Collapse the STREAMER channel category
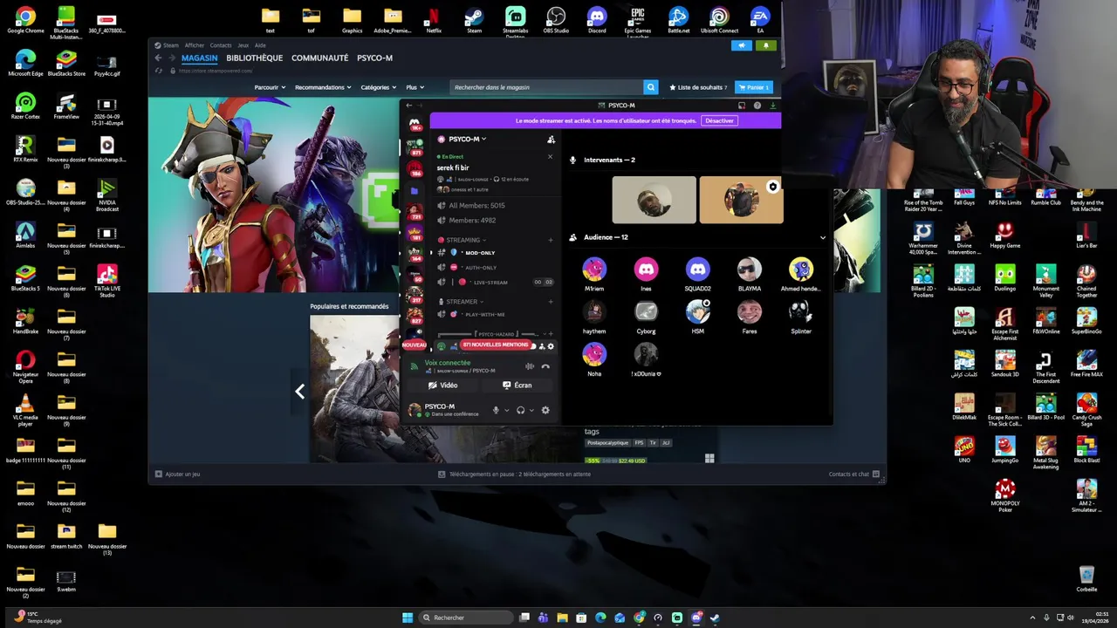The width and height of the screenshot is (1117, 628). pos(463,302)
